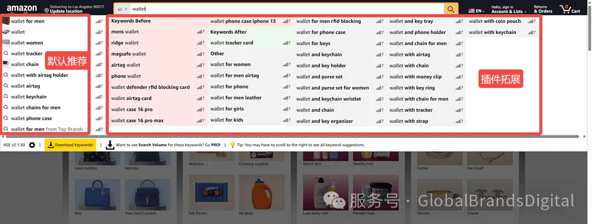Click keyword 'wallet with tracker'
This screenshot has height=224, width=592.
(x=411, y=110)
